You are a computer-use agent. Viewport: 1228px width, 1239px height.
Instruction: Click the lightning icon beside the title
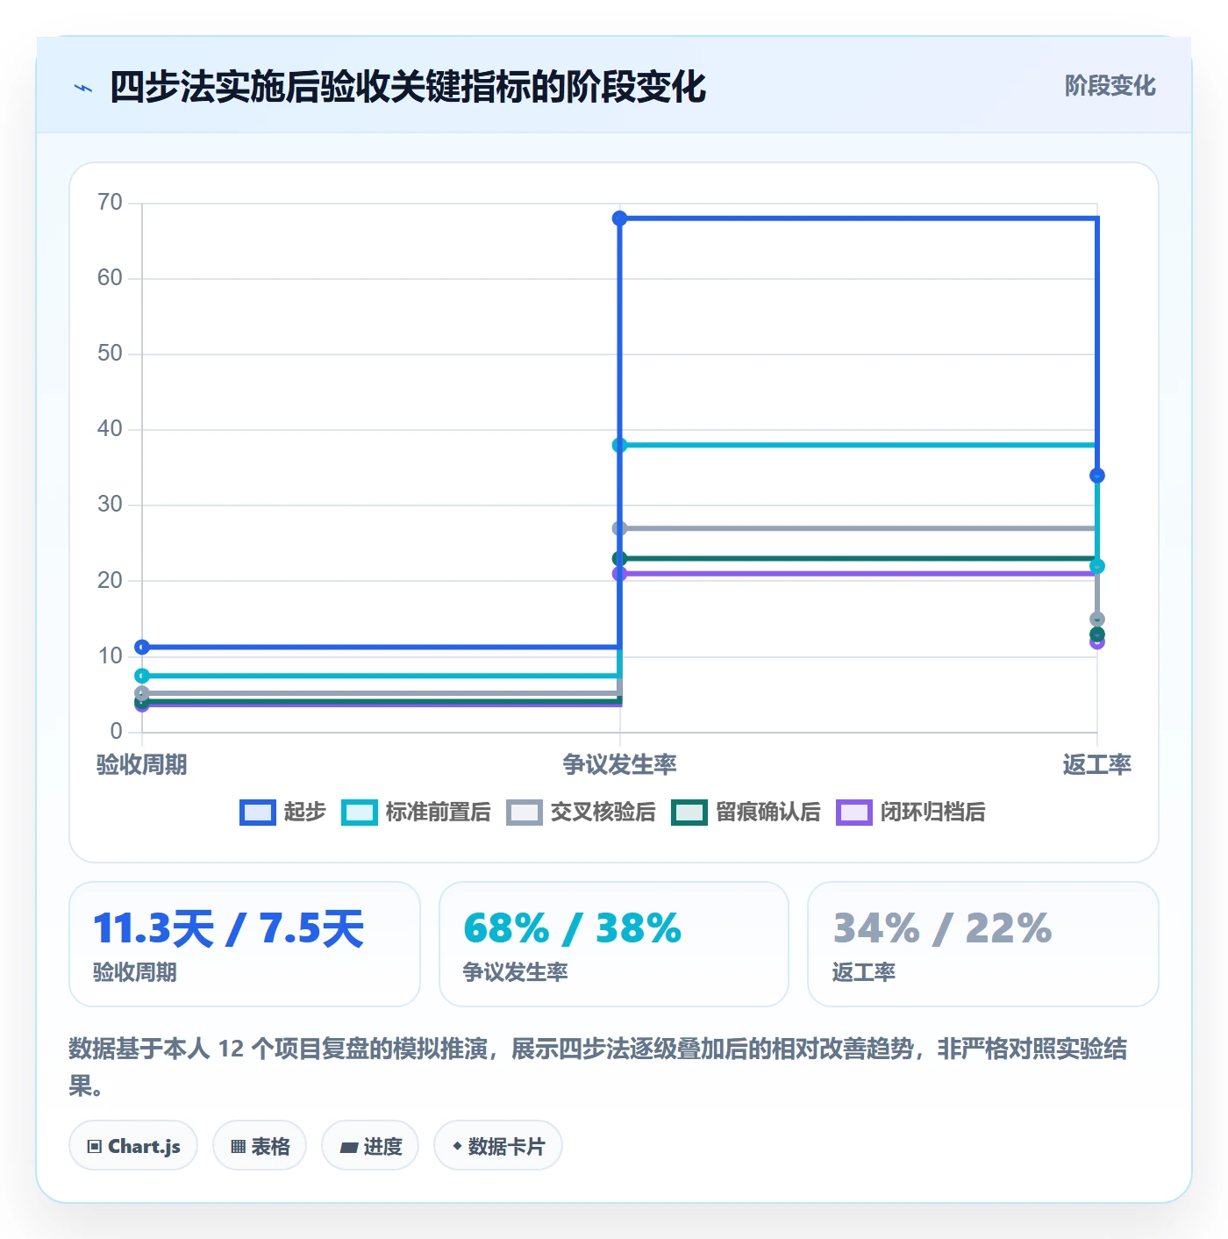83,88
